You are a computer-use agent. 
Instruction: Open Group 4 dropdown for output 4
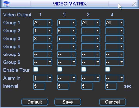coord(115,46)
